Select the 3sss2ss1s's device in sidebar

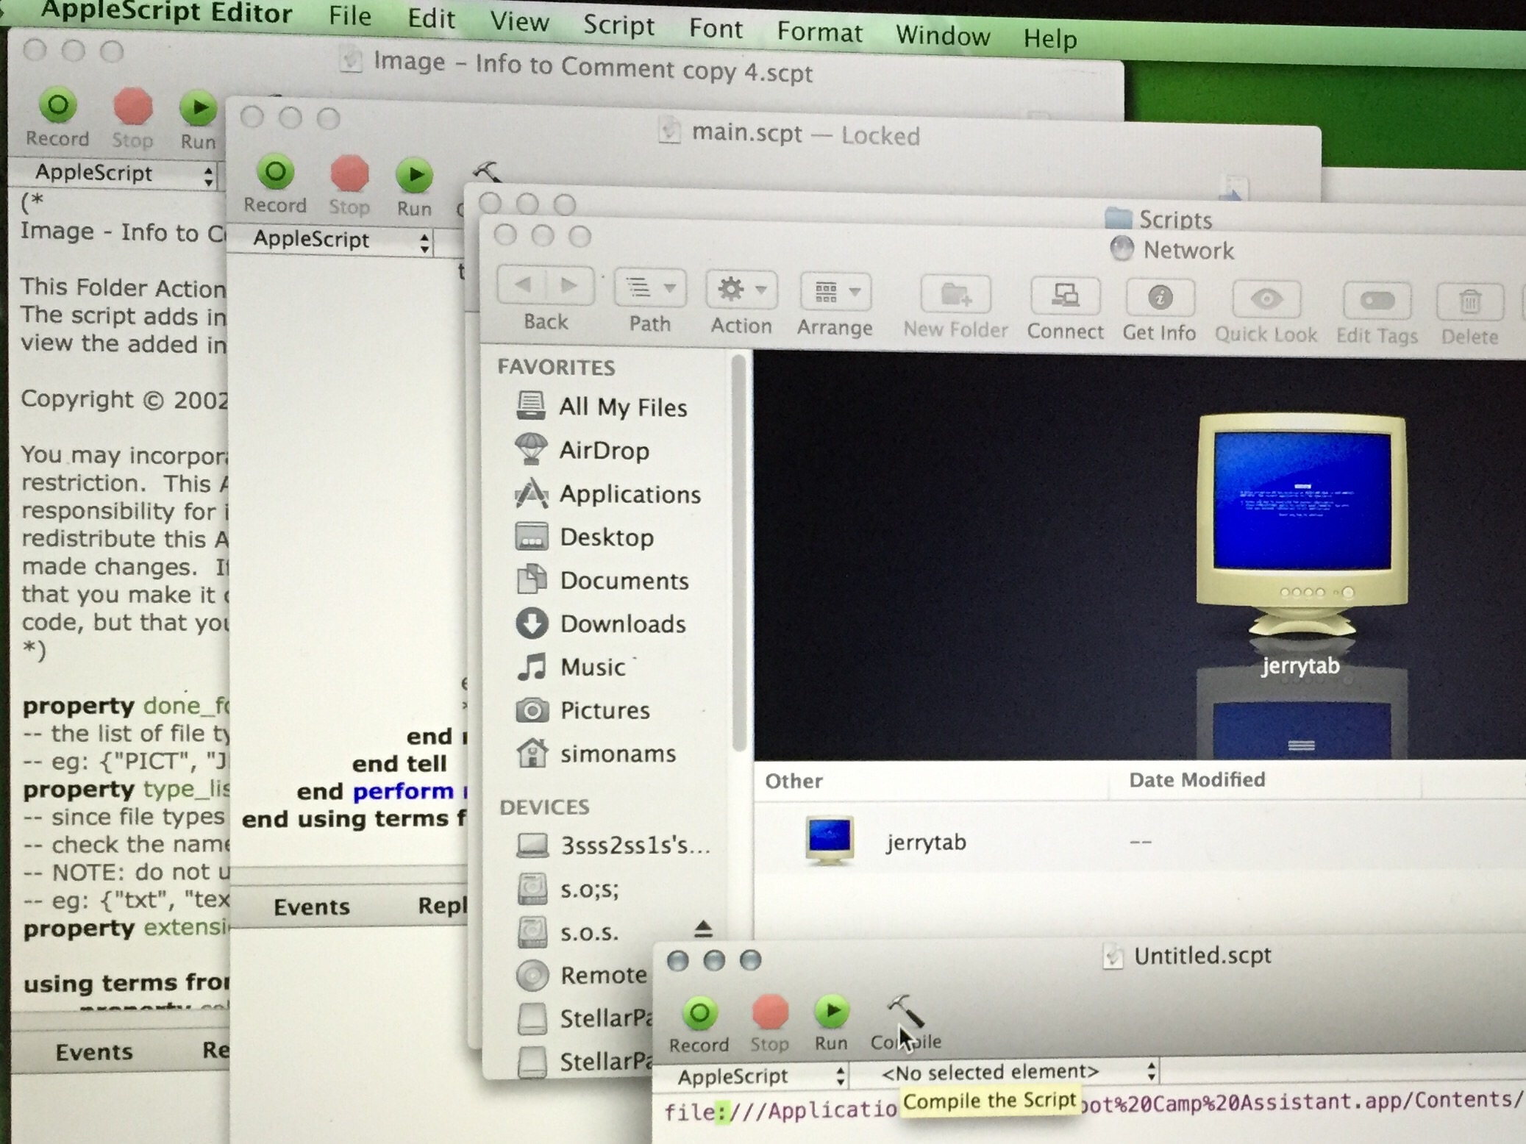point(613,846)
